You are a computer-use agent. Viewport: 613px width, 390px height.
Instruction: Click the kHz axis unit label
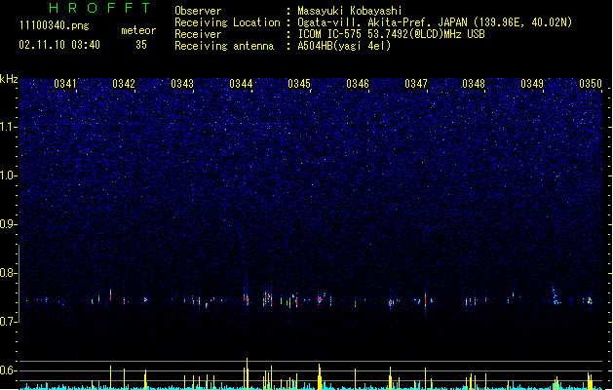pyautogui.click(x=9, y=79)
